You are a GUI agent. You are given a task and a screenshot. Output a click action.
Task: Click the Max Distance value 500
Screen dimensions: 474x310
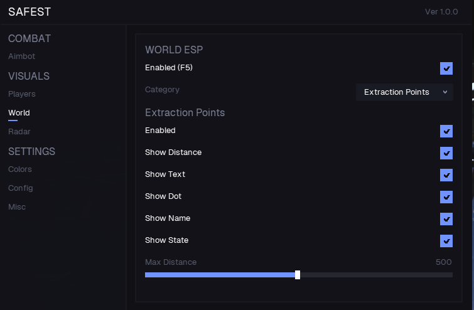click(443, 262)
